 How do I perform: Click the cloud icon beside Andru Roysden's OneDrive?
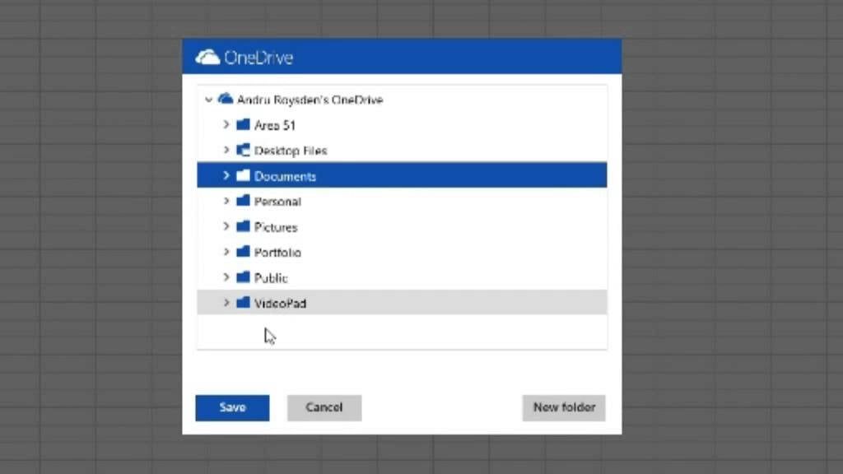point(224,99)
